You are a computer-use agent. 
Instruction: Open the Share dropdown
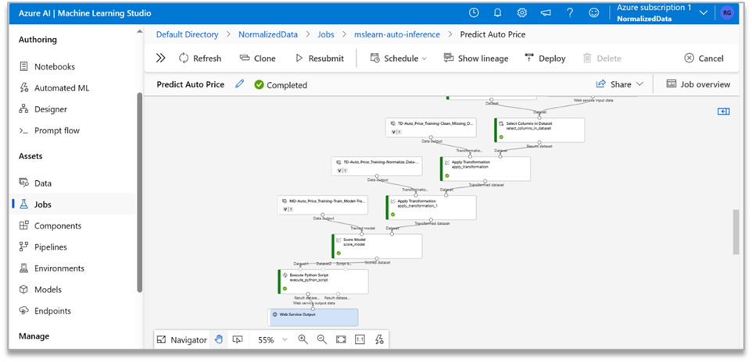point(620,84)
